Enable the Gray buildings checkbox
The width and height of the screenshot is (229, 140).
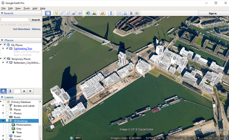pyautogui.click(x=10, y=128)
